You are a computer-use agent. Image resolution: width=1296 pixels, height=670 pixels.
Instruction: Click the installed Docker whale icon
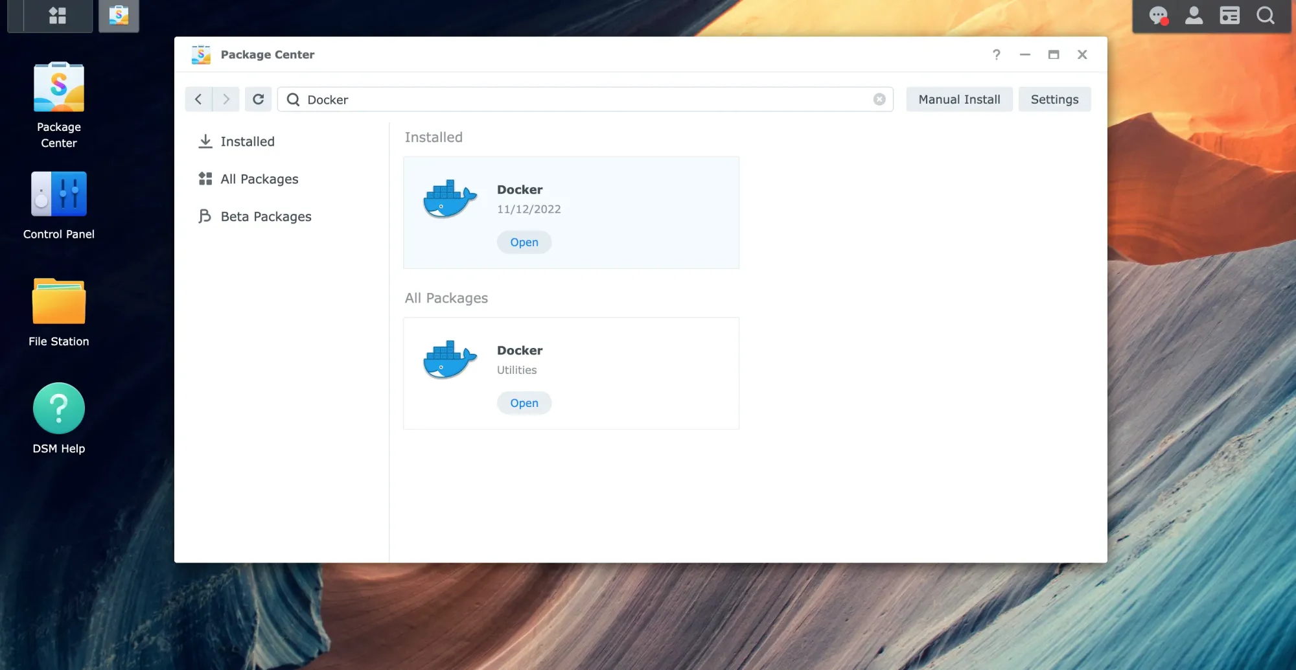pyautogui.click(x=450, y=199)
